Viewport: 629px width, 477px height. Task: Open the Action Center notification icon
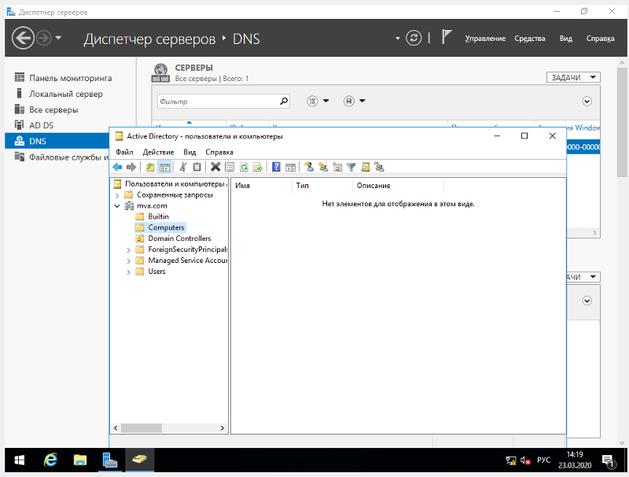[x=609, y=461]
